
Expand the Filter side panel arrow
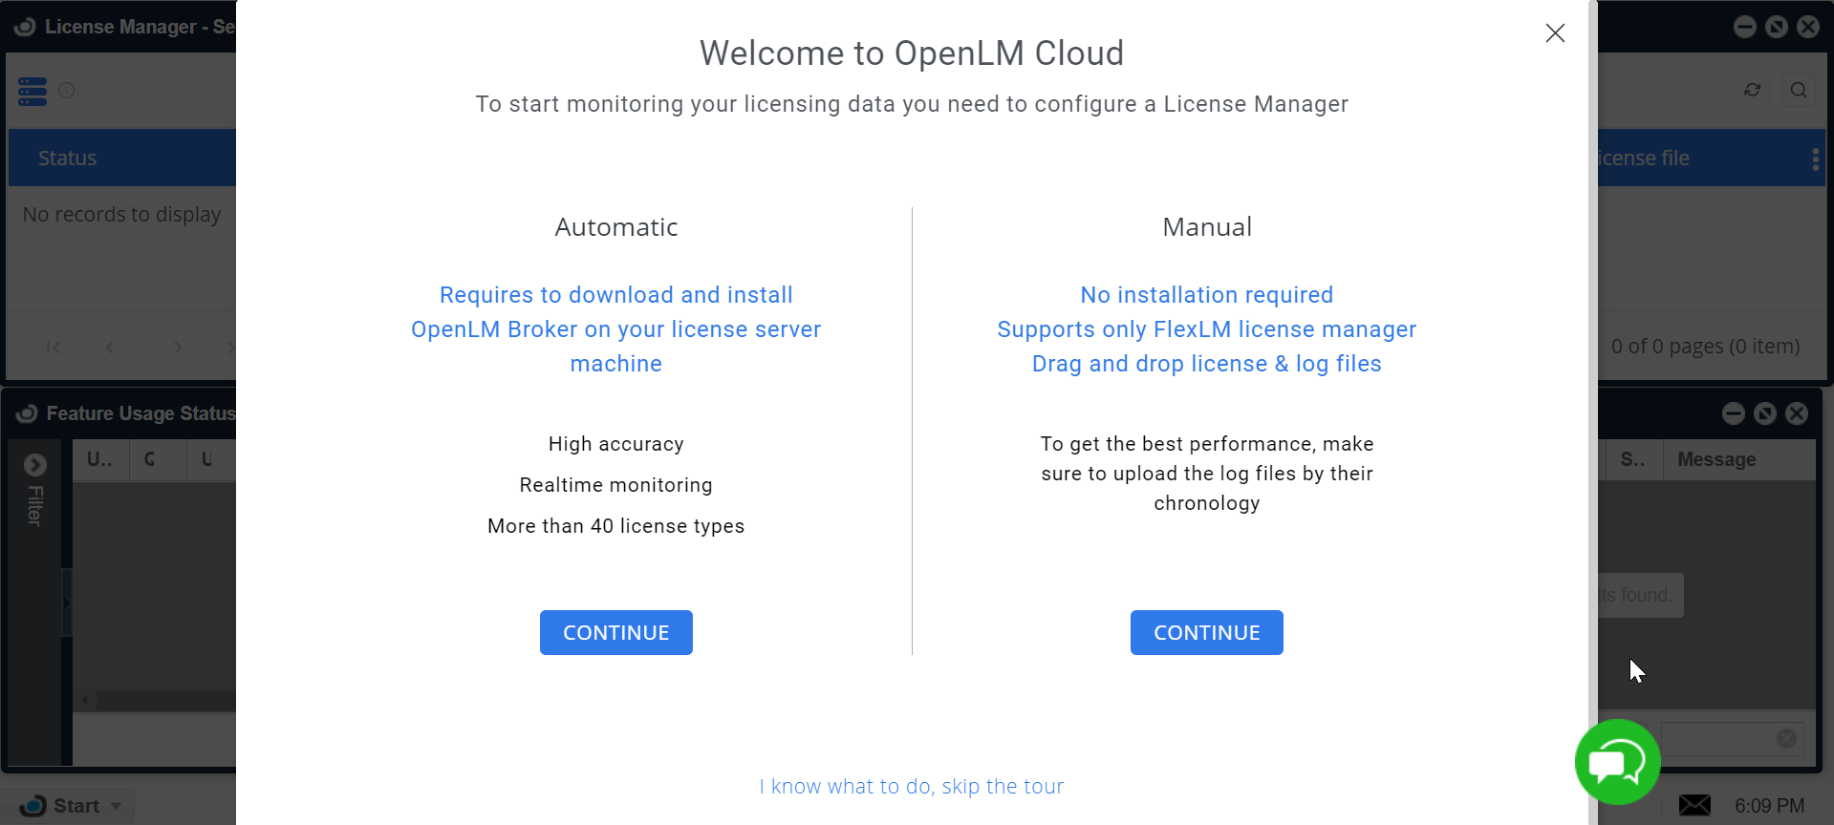point(35,465)
